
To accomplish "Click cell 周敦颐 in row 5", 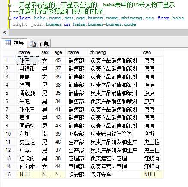I will click(x=28, y=93).
